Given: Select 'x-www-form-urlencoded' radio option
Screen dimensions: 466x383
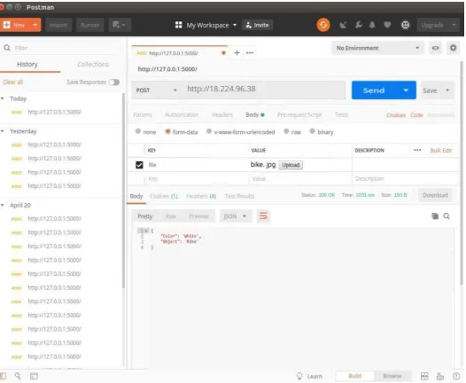Looking at the screenshot, I should 209,131.
